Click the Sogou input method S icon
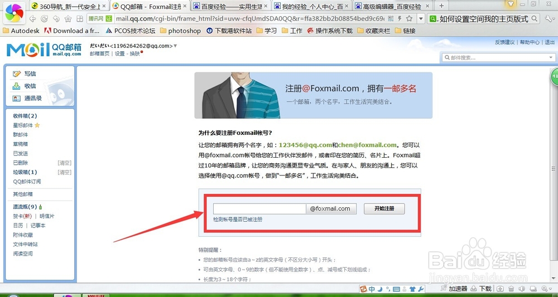 click(x=363, y=289)
